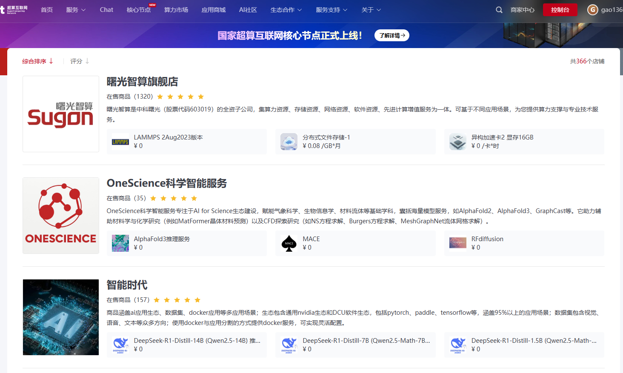Open the Chat nav item
The height and width of the screenshot is (373, 623).
106,10
